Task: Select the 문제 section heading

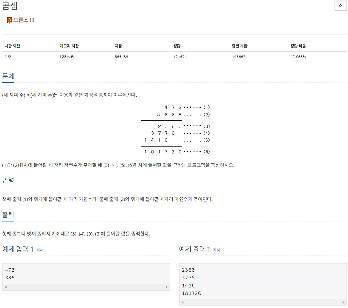Action: click(8, 75)
